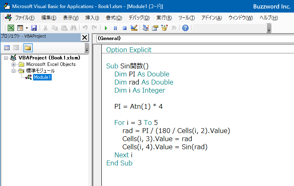Click the PI = Atn(1) * 4 line
Viewport: 294px width, 186px height.
pyautogui.click(x=139, y=106)
